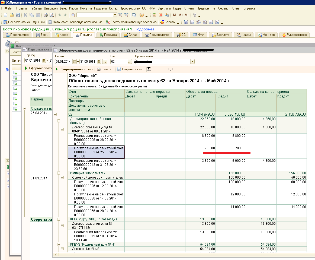Click the Счет input field containing 62

tap(118, 62)
